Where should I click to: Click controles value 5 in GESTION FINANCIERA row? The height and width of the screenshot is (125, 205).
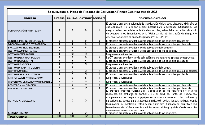pyautogui.click(x=86, y=64)
